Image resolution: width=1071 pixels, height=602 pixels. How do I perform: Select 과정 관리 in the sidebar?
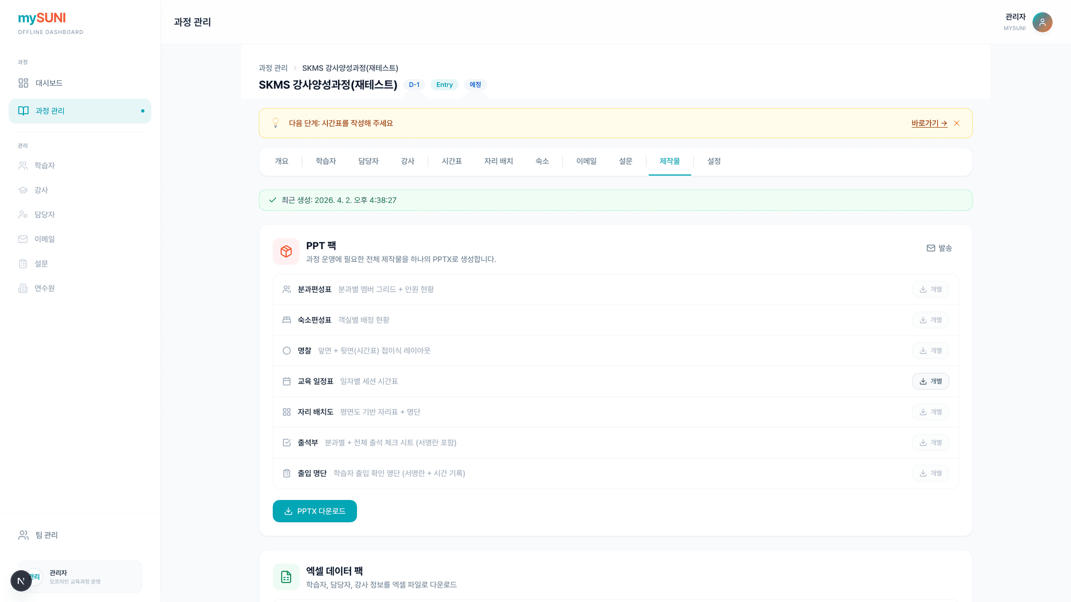80,111
